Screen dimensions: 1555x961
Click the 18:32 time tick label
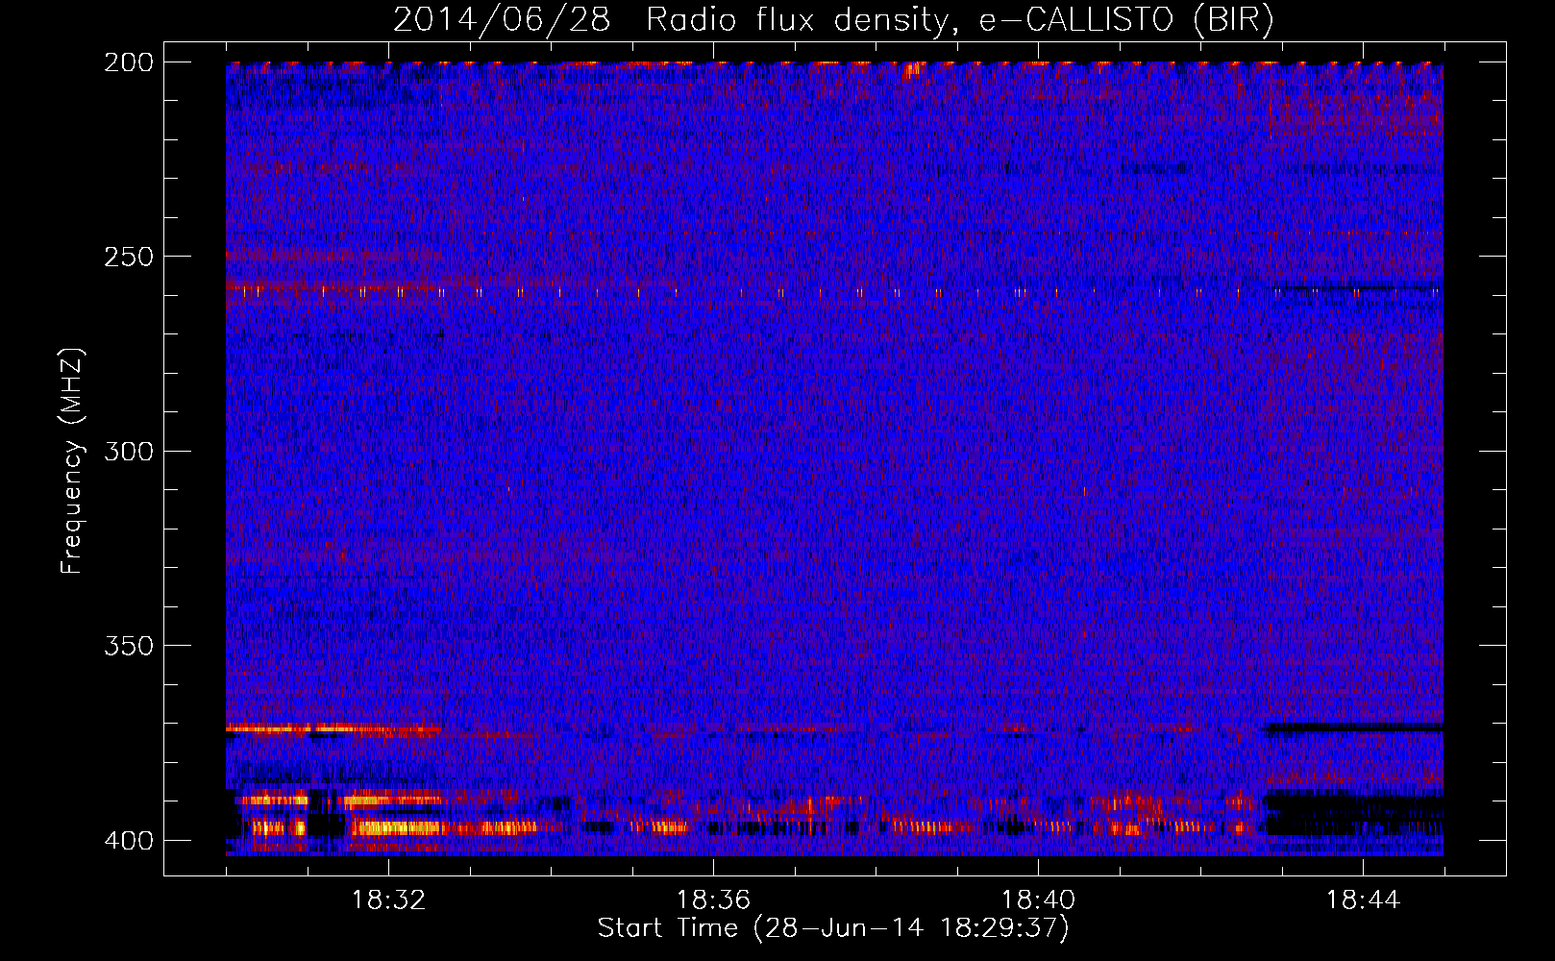(x=388, y=900)
